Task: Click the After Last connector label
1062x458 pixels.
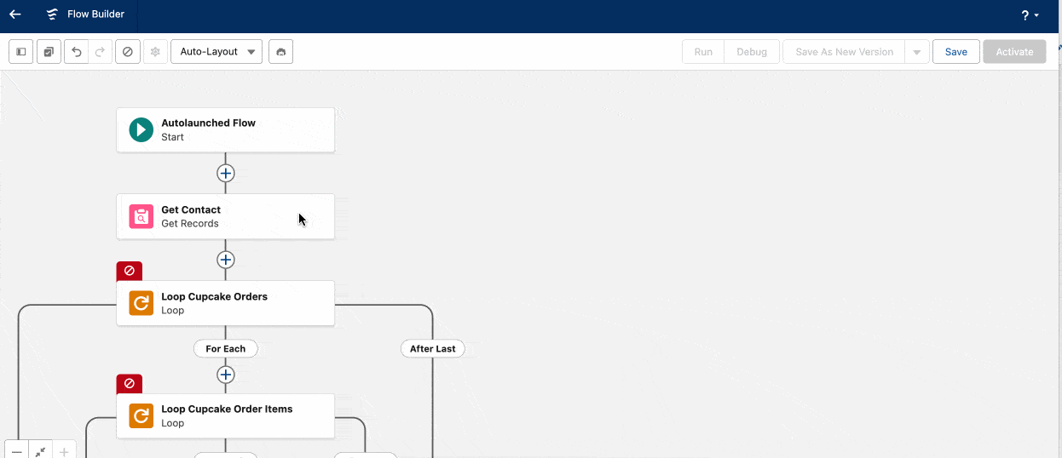Action: point(433,349)
